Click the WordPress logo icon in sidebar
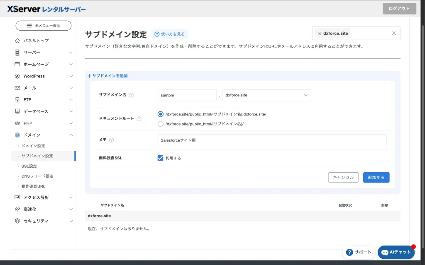The width and height of the screenshot is (425, 265). [17, 76]
